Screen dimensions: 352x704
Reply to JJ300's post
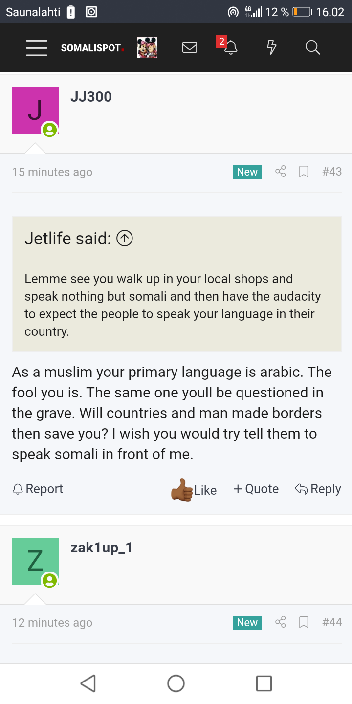click(318, 489)
